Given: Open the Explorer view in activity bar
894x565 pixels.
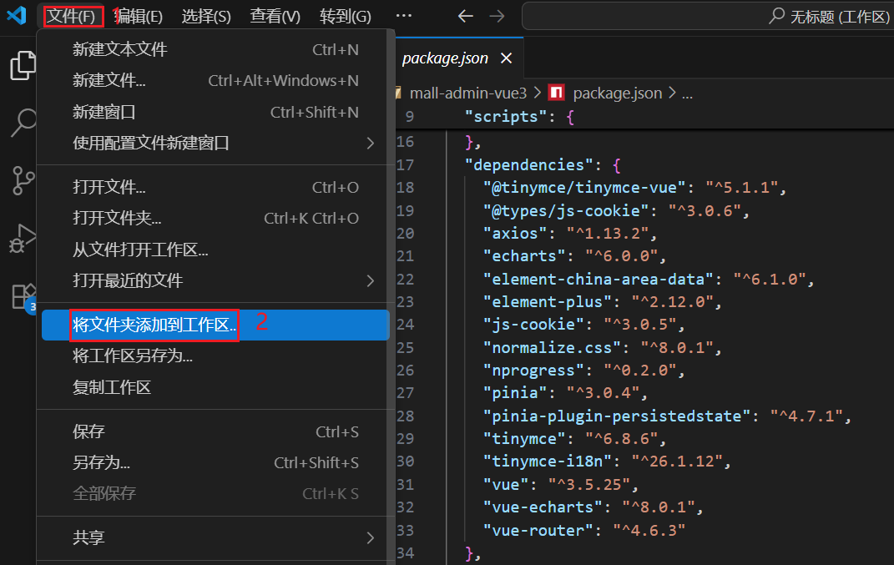Looking at the screenshot, I should [23, 66].
